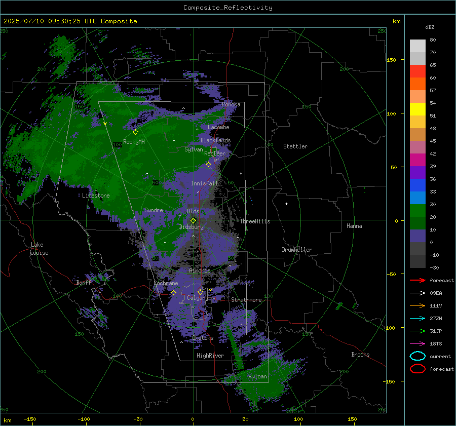Click the red forecast arrow in legend
This screenshot has height=426, width=456.
(417, 280)
